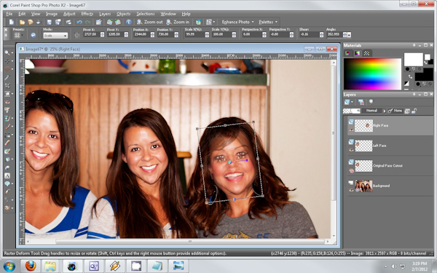437x273 pixels.
Task: Toggle the layer lock transparency icon
Action: click(x=414, y=111)
